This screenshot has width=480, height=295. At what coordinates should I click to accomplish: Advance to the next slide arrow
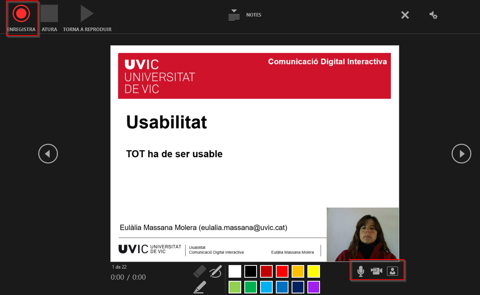[x=461, y=154]
